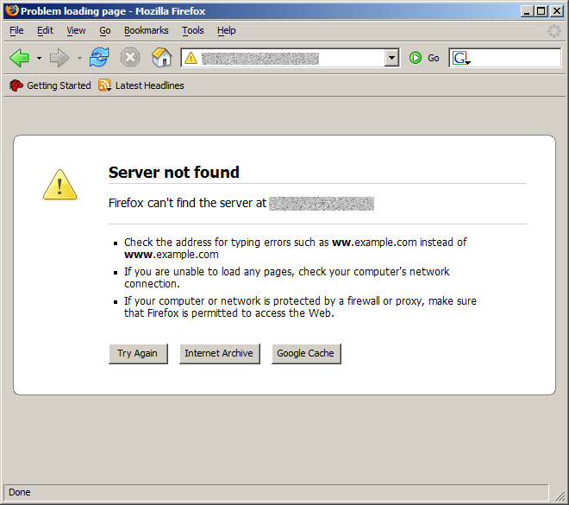Screen dimensions: 569x505
Task: Click the Server not found heading
Action: tap(174, 172)
